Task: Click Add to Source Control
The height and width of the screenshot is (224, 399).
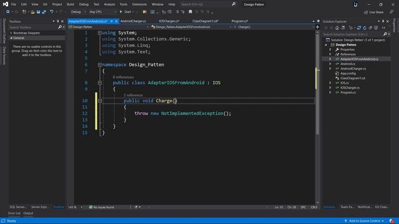Action: pos(364,221)
